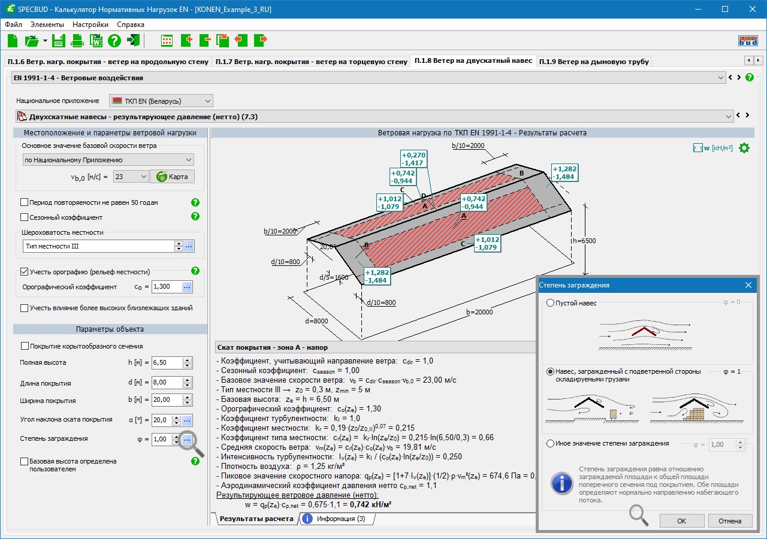
Task: Click the full height input field
Action: point(167,363)
